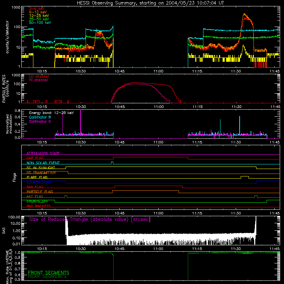The width and height of the screenshot is (284, 284).
Task: Click the raised FLARE_FLAG pulse near 11:33
Action: pyautogui.click(x=245, y=176)
